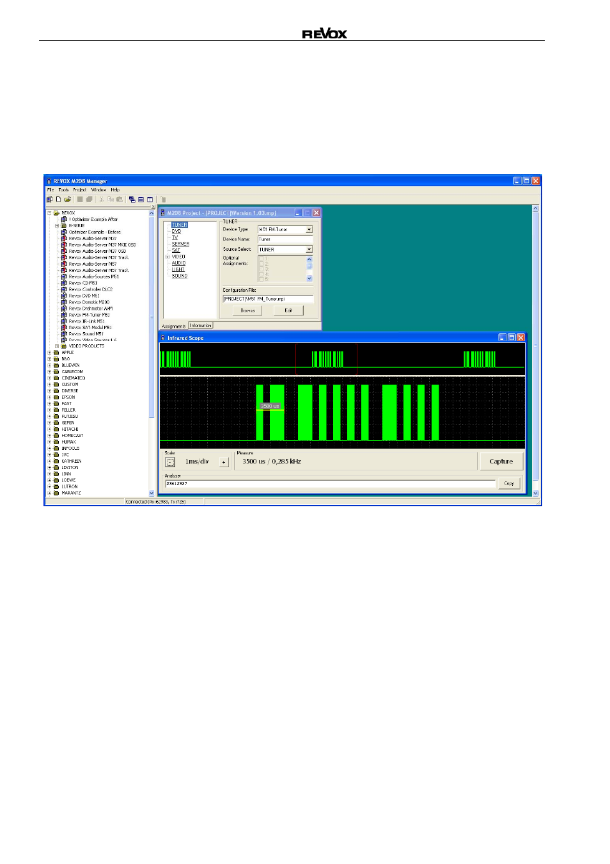Click the 3500 us measurement marker
610x864 pixels.
tap(270, 406)
